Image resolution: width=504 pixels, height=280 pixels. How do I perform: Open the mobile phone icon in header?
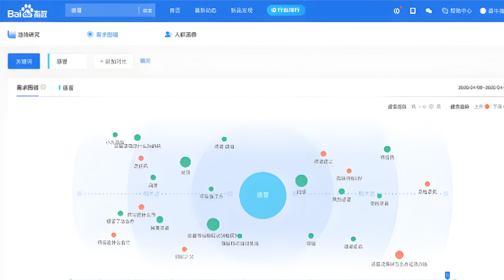tap(413, 11)
